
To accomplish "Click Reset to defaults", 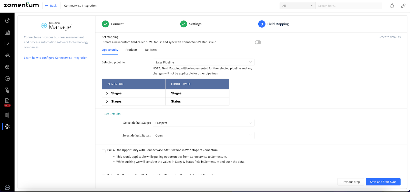I will point(389,37).
